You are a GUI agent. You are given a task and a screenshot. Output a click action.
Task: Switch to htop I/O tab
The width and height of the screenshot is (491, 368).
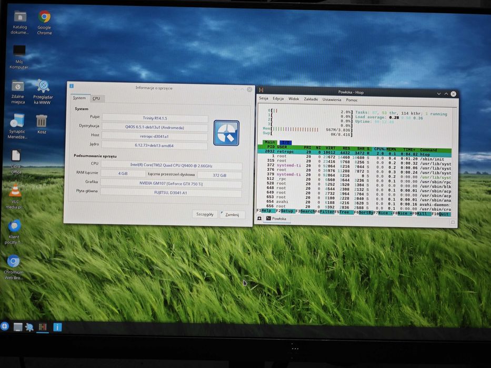pyautogui.click(x=285, y=142)
